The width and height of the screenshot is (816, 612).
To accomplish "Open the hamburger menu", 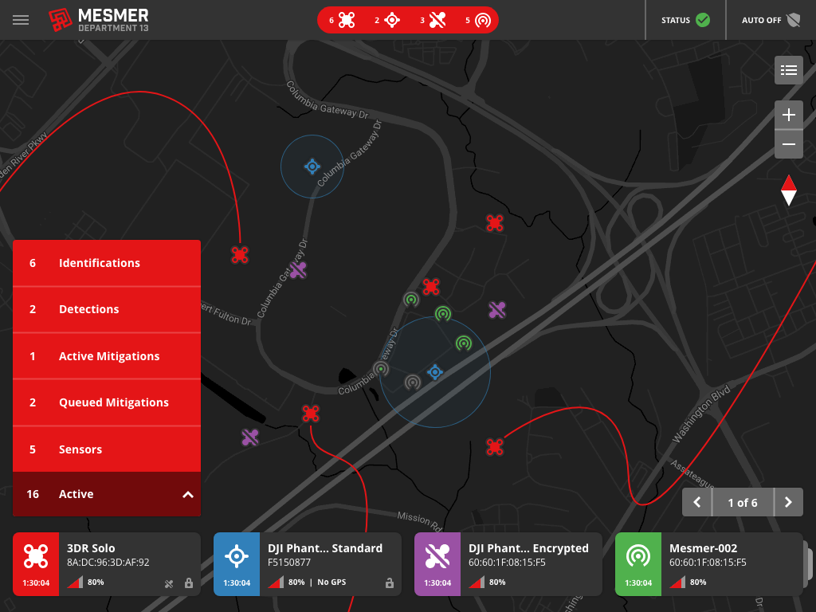I will tap(21, 20).
